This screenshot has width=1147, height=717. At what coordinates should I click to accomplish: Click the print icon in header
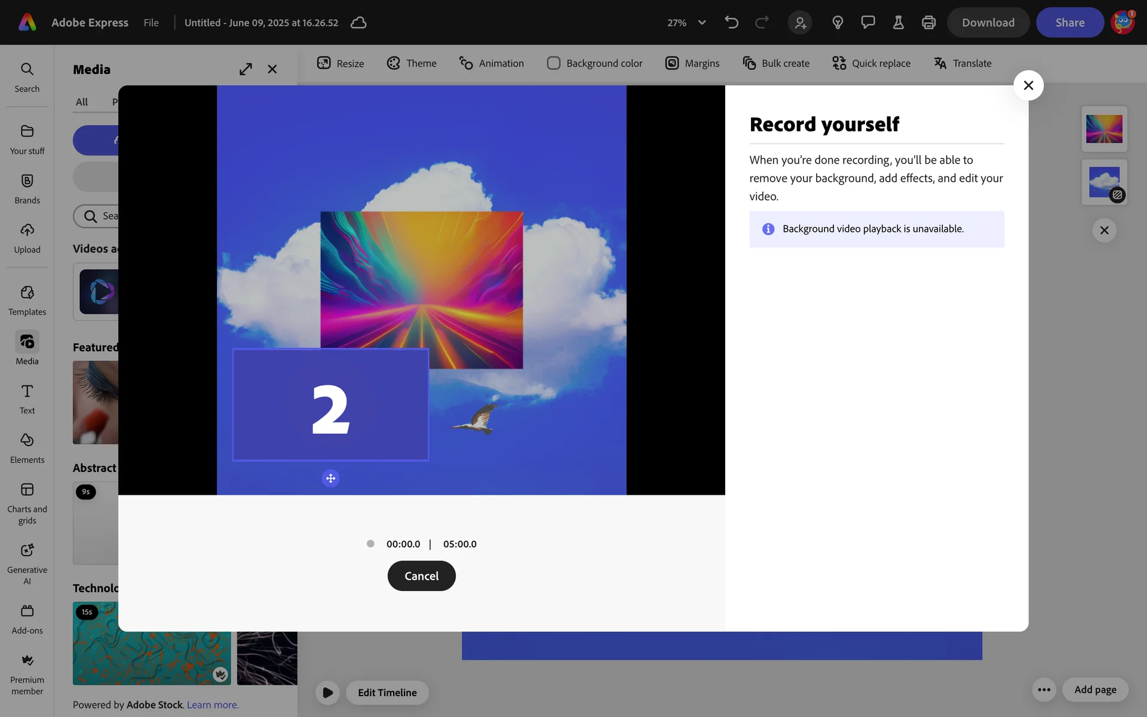pyautogui.click(x=928, y=23)
